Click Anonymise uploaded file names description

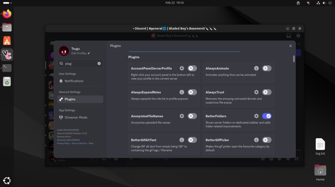[151, 123]
